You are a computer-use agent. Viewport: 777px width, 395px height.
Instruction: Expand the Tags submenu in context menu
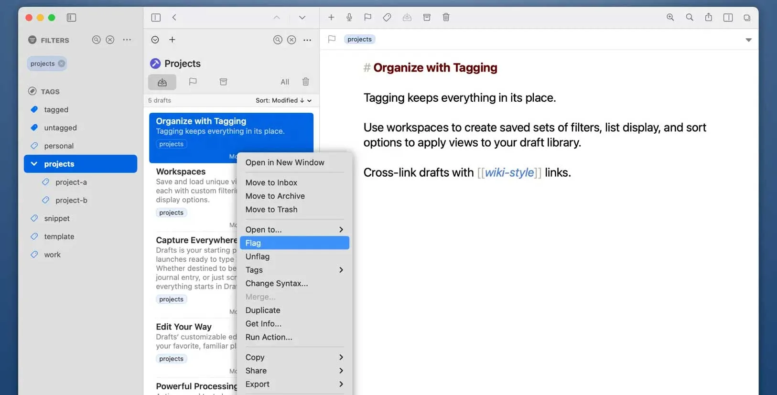click(x=294, y=270)
